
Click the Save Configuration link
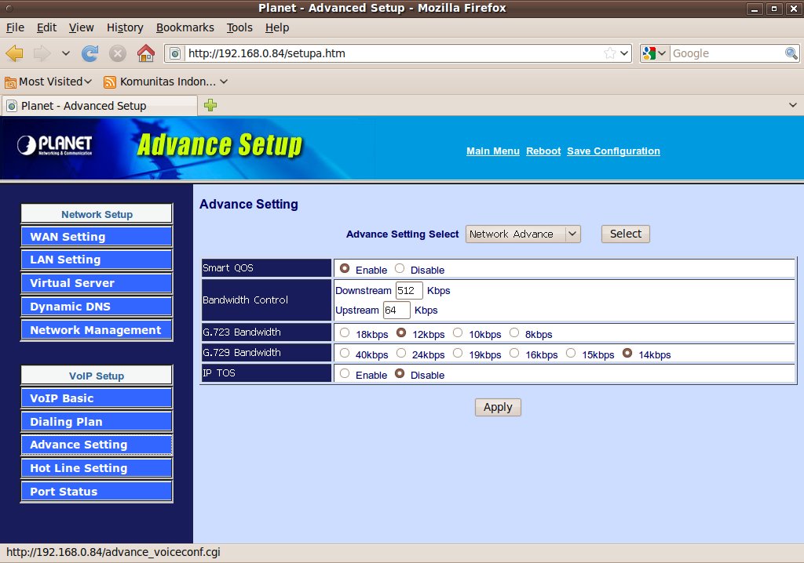pos(613,151)
